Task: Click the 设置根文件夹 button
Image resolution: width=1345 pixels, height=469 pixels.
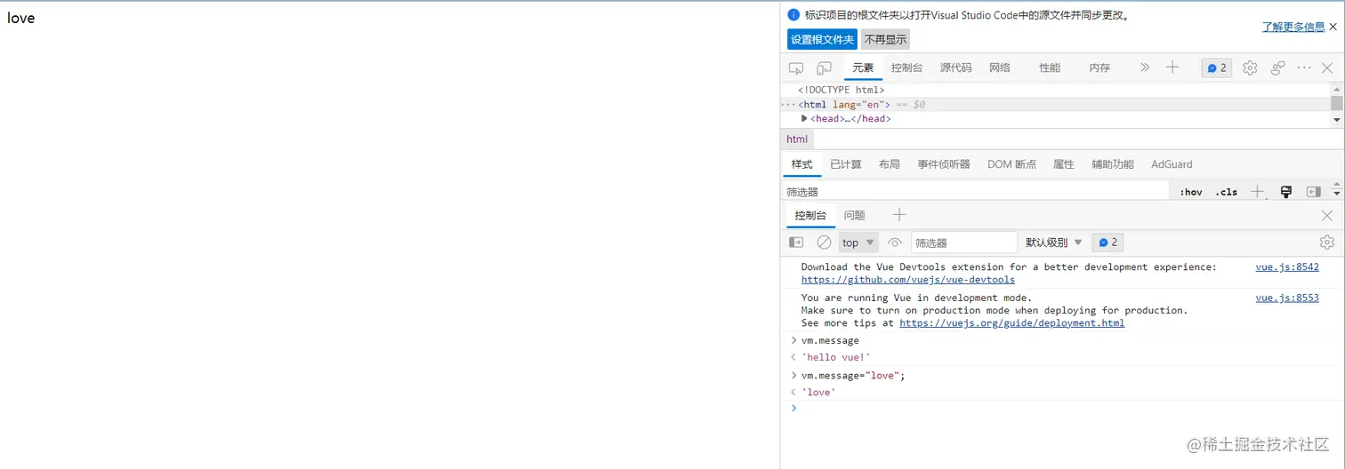Action: 822,39
